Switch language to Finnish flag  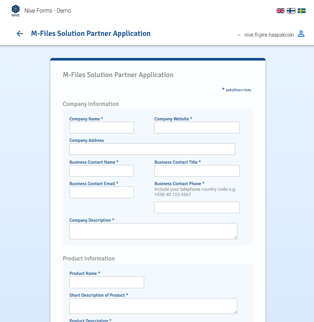(291, 11)
